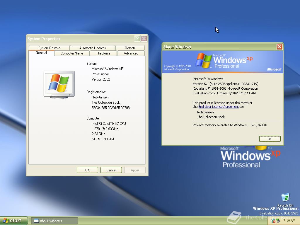Click "Intel(R) Core(TM) i7 CPU" text

[109, 124]
